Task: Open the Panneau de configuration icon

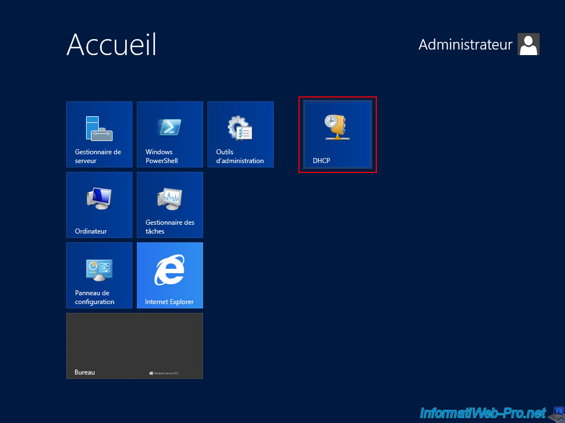Action: [x=99, y=268]
